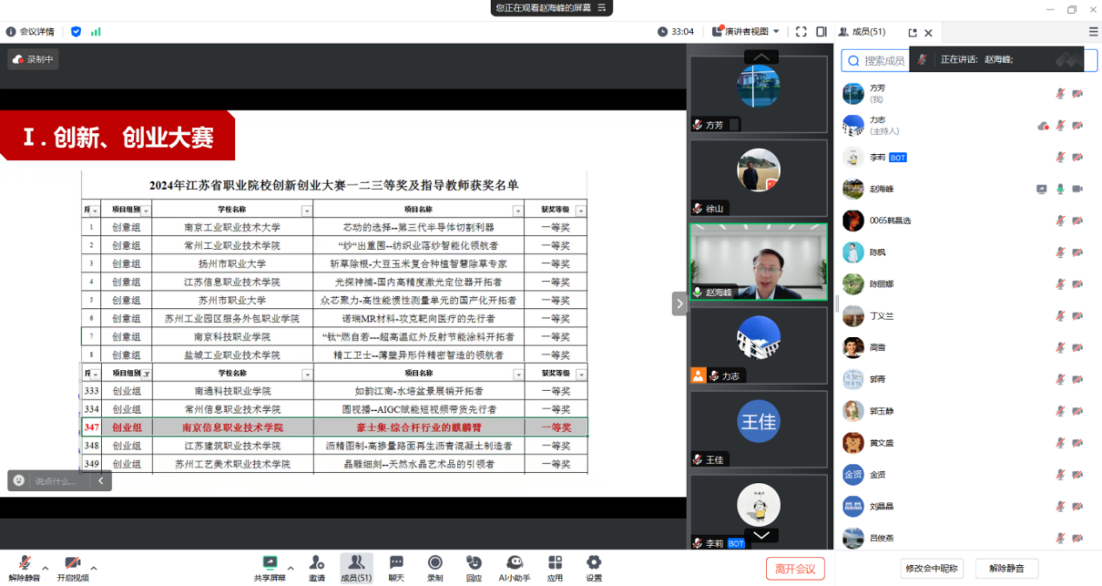The width and height of the screenshot is (1102, 586).
Task: Click the 离开会议 leave meeting button
Action: point(795,569)
